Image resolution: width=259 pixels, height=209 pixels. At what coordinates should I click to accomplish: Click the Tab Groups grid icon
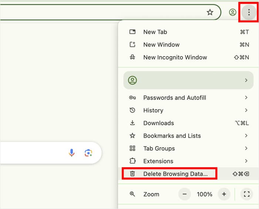tap(132, 148)
